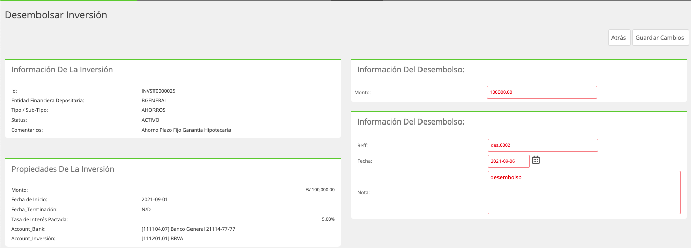Select the id value INVST0000025

coord(159,91)
